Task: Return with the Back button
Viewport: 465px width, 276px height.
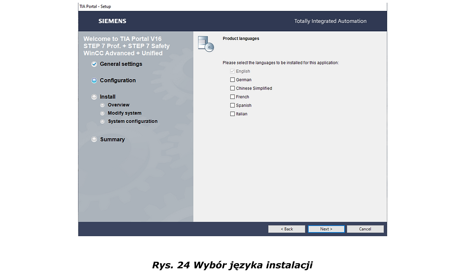Action: pos(287,229)
